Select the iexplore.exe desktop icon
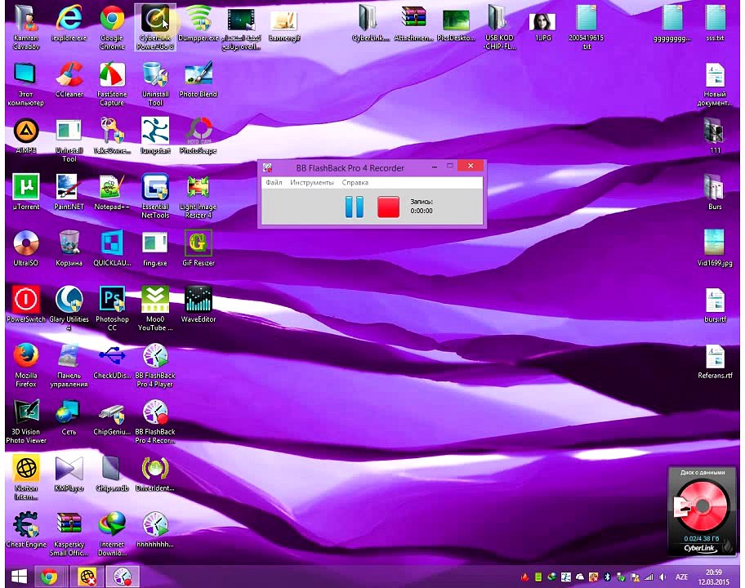745x588 pixels. 69,23
